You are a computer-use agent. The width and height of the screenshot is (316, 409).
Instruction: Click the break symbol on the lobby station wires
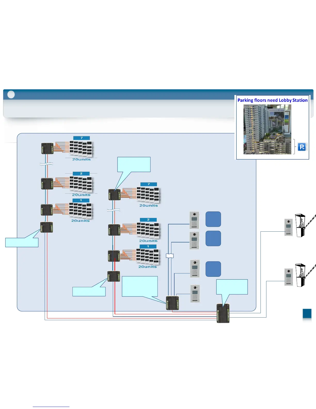170,256
